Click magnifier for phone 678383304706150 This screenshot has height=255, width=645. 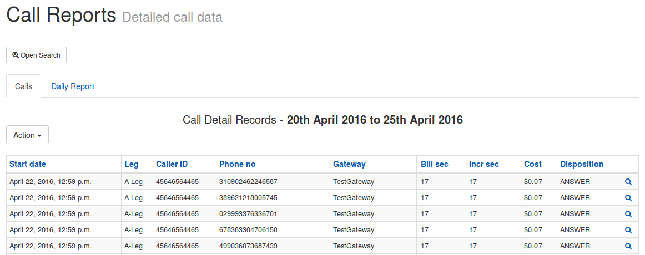click(628, 230)
